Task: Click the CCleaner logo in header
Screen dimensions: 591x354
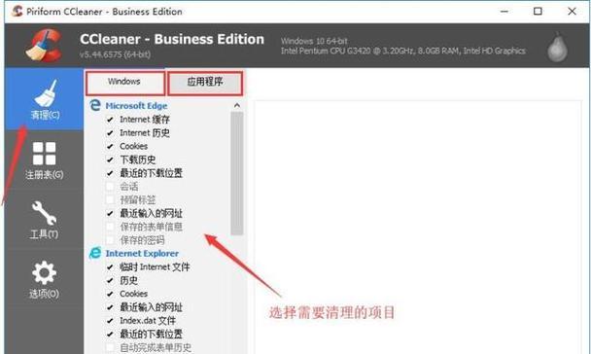Action: [x=44, y=46]
